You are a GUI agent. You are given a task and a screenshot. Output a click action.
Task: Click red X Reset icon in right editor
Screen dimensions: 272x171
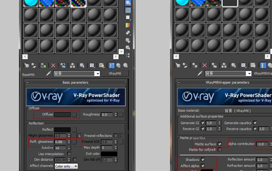(x=204, y=65)
